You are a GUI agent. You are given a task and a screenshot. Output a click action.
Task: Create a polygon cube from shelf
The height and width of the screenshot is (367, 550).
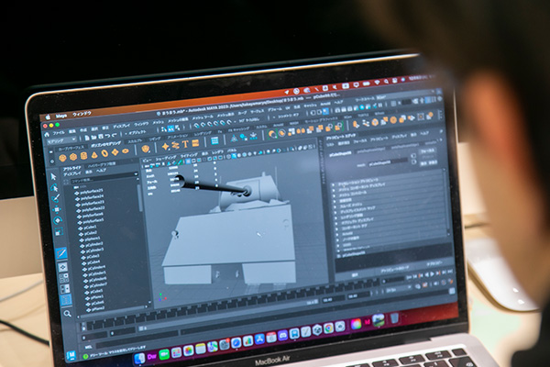click(x=73, y=157)
